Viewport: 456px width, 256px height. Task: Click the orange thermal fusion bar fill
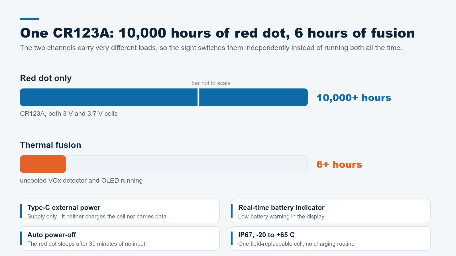[x=43, y=164]
